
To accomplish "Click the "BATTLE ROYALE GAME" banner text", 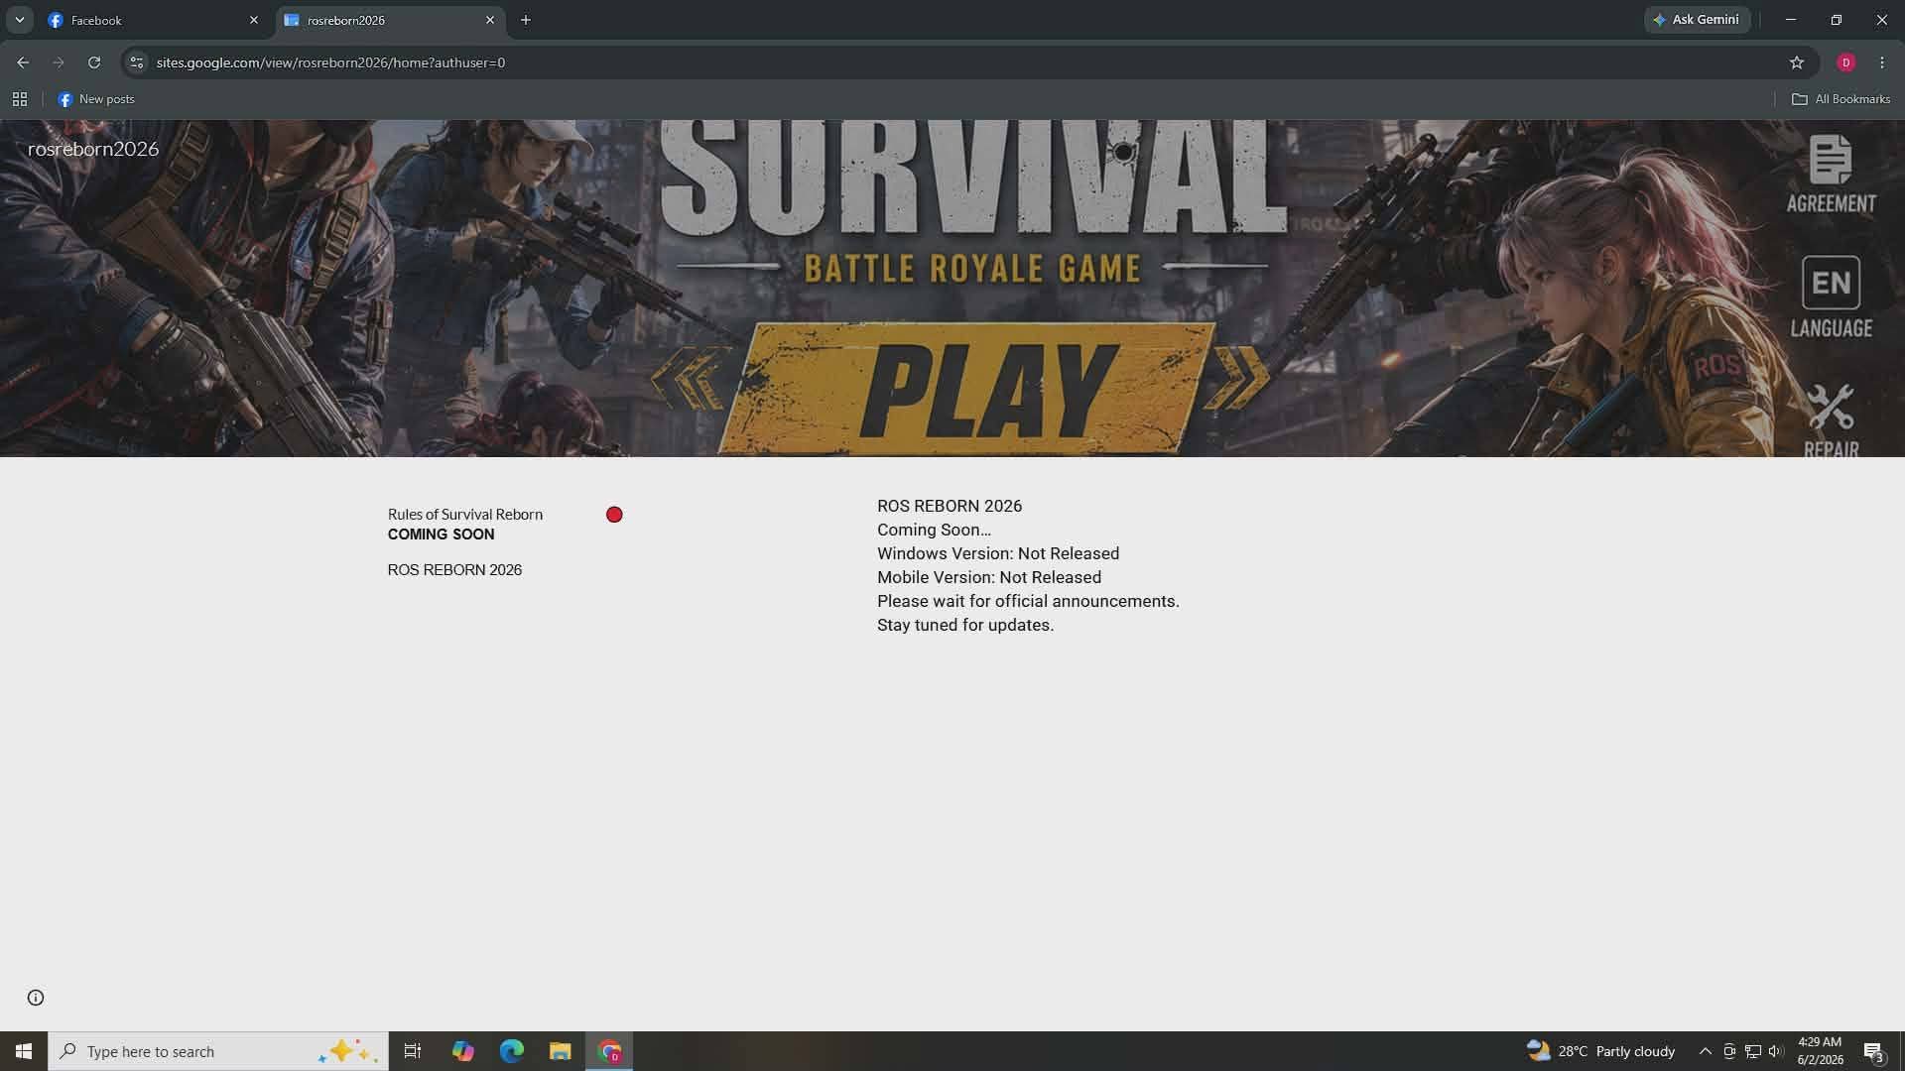I will click(x=972, y=269).
